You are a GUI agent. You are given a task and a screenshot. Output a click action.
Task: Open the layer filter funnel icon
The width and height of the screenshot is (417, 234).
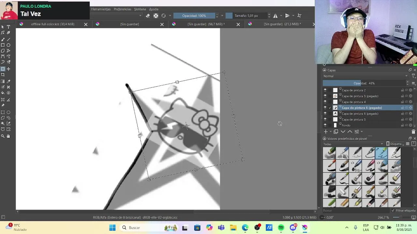tap(413, 76)
